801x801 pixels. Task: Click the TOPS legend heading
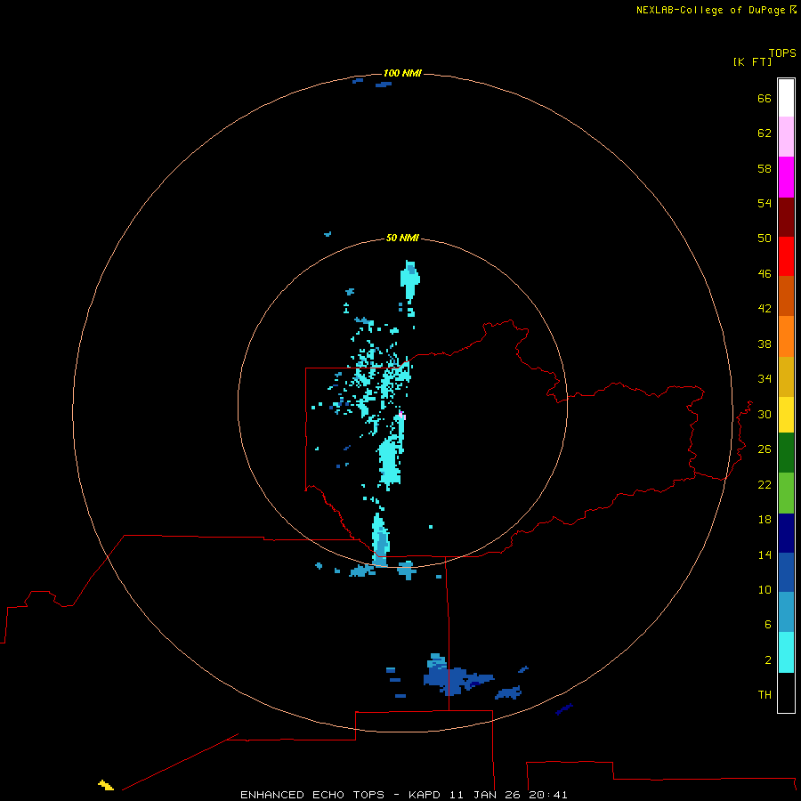pos(782,53)
